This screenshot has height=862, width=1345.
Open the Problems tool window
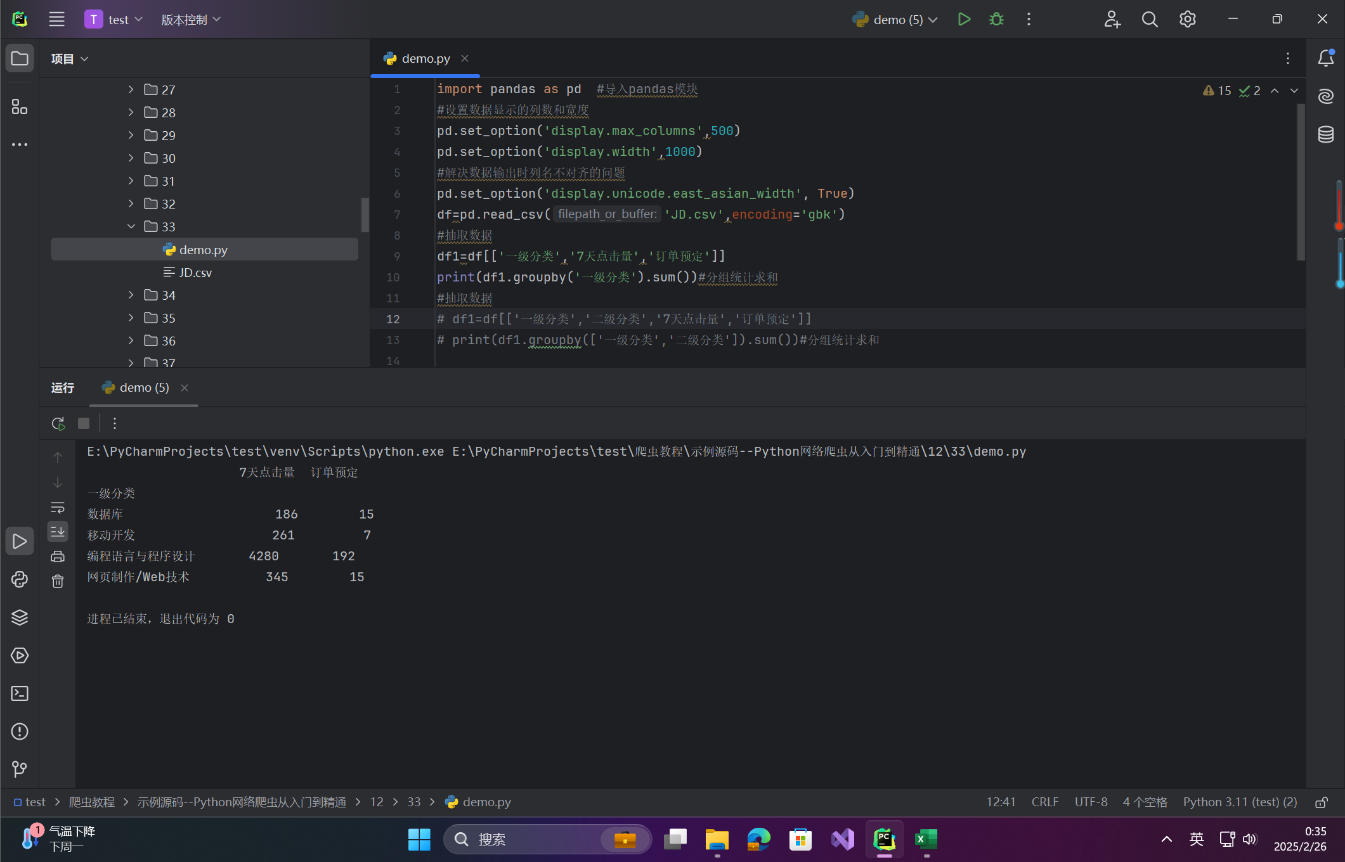point(20,731)
